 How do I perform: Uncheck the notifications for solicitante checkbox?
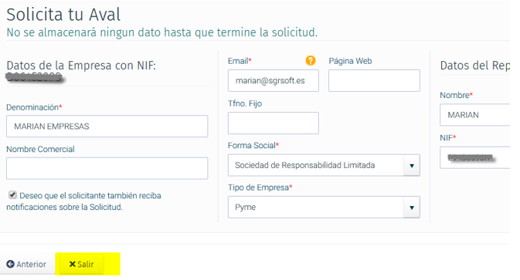pos(12,195)
